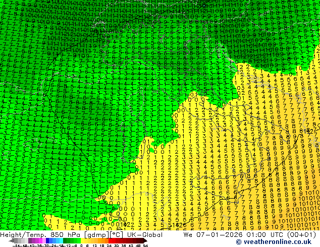Pick the bright green swatch left of 0 in legend

click(x=79, y=240)
